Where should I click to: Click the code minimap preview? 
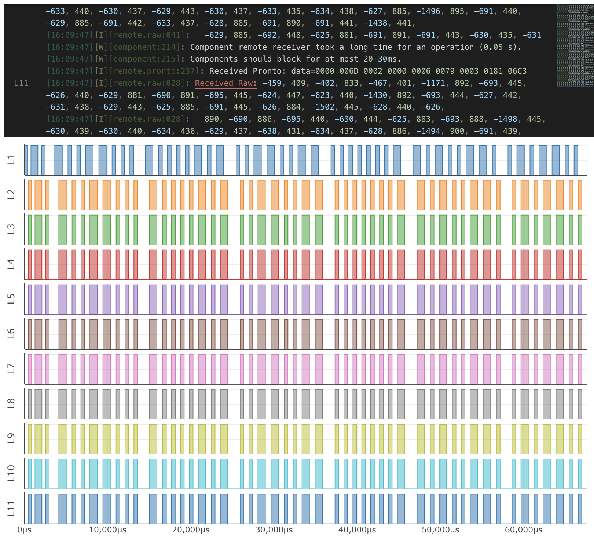click(x=575, y=45)
